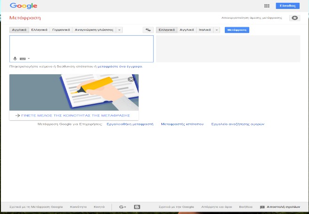Swap languages with the arrows icon
The width and height of the screenshot is (309, 214).
tap(148, 30)
